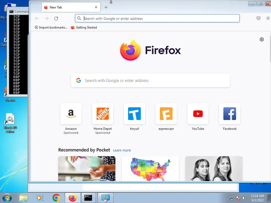Open the taskbar clock showing 12:14 AM
The width and height of the screenshot is (271, 203).
point(258,198)
